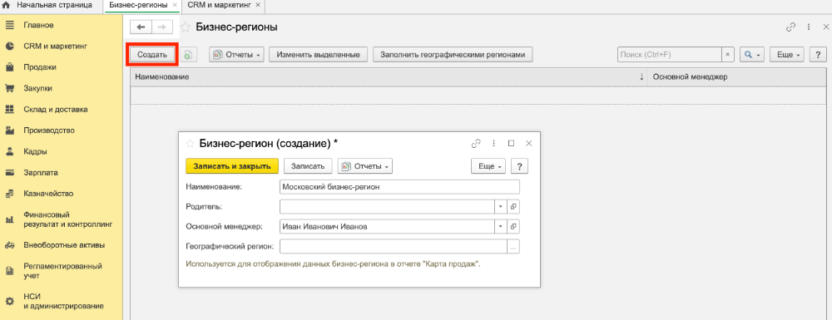Click the Наименование column header
The image size is (832, 320).
point(389,77)
